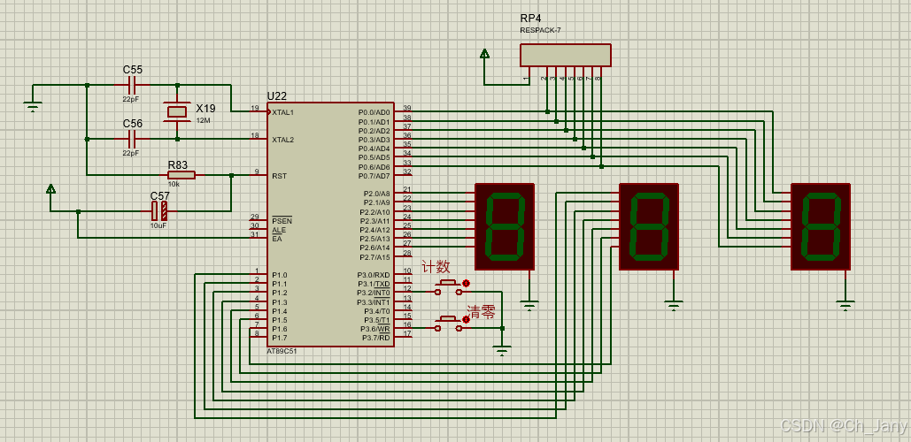Select the seven-segment display connected to P2

pyautogui.click(x=505, y=227)
